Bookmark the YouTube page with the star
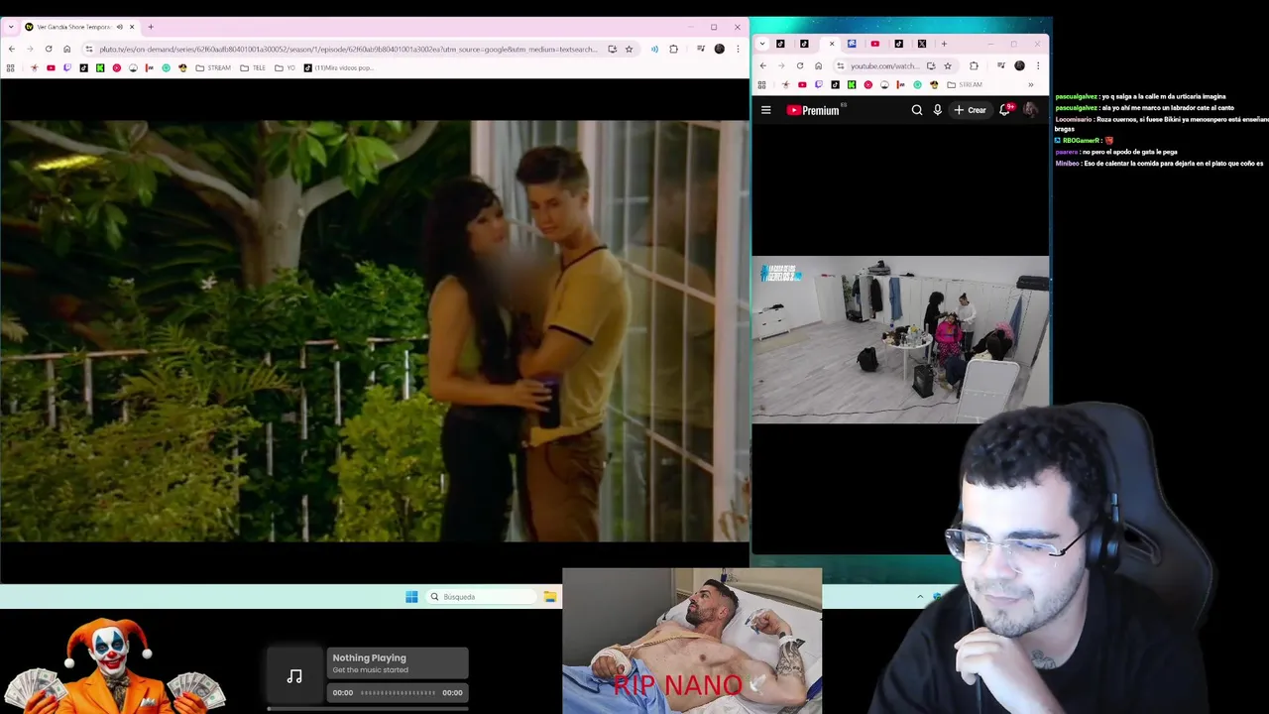Screen dimensions: 1269x714 tap(948, 65)
